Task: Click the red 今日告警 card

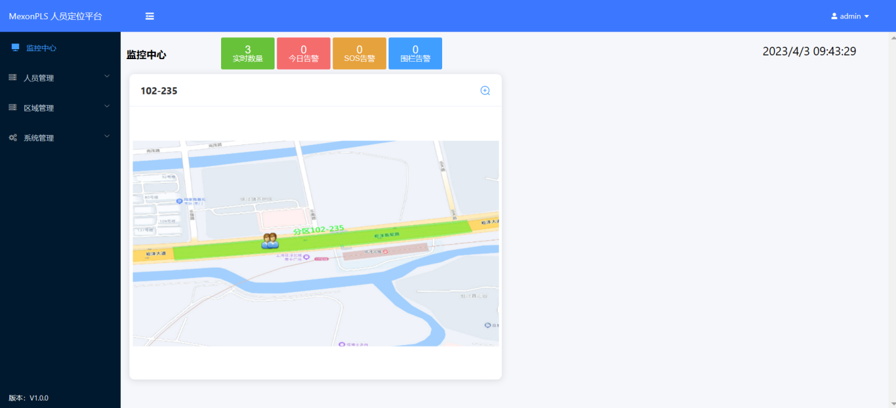Action: 304,53
